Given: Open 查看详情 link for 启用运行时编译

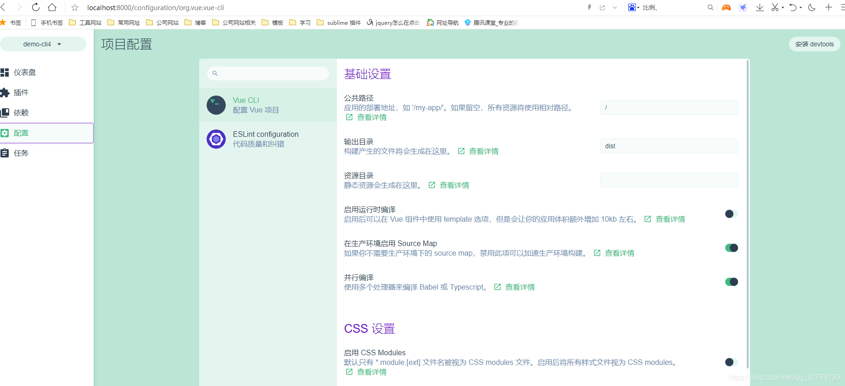Looking at the screenshot, I should [x=665, y=219].
